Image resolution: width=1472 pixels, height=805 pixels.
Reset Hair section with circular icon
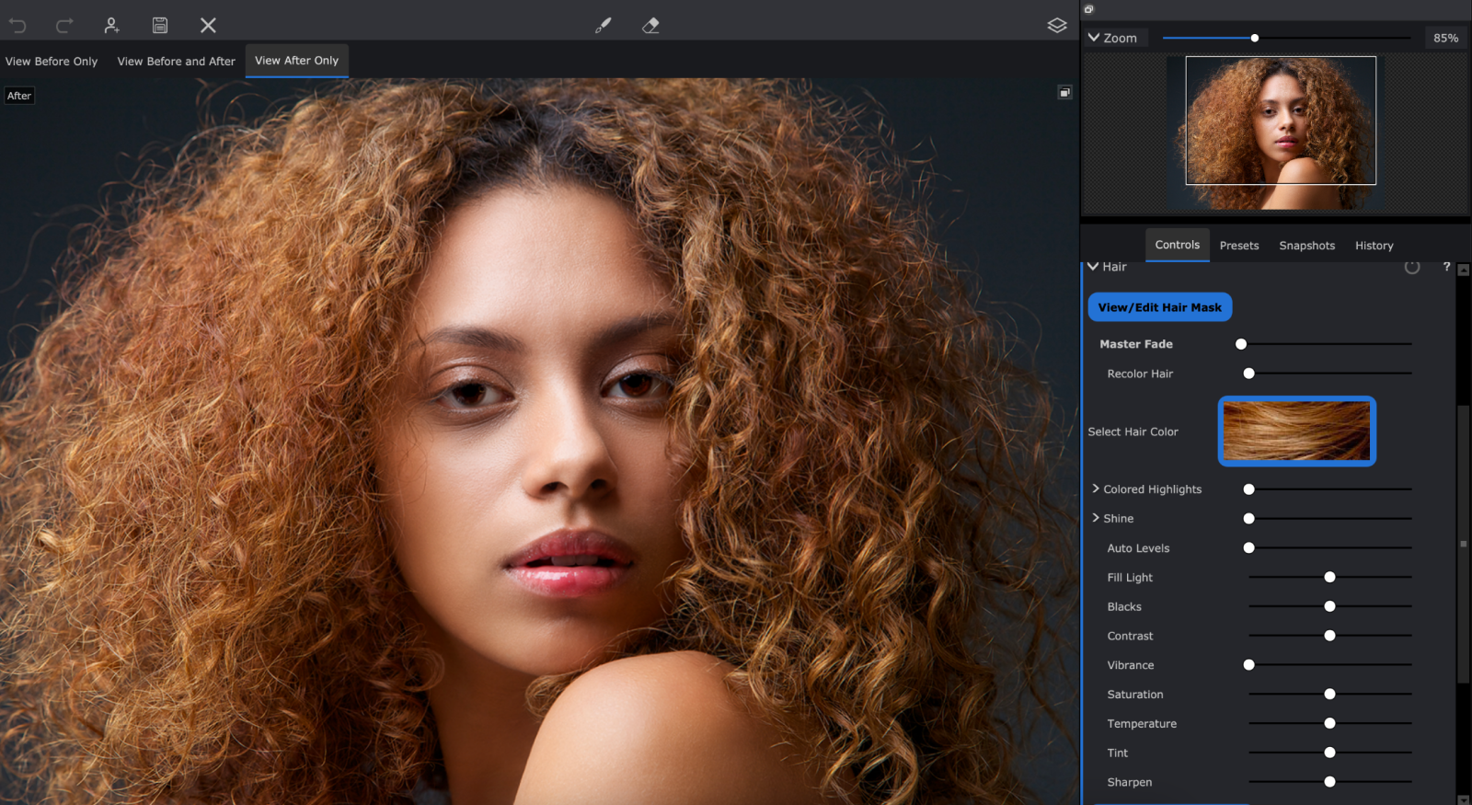[1412, 267]
